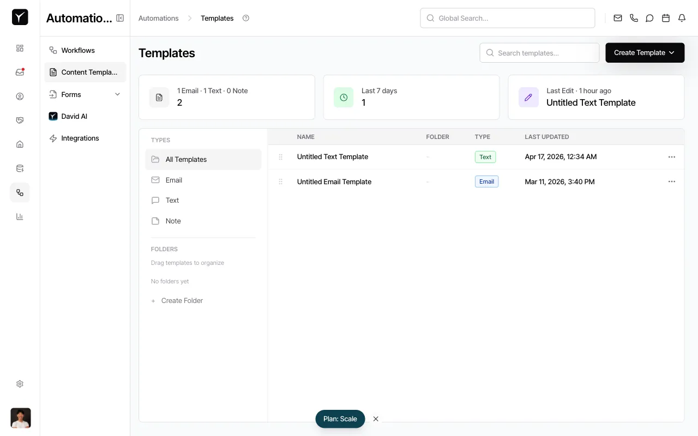This screenshot has width=698, height=436.
Task: Select the contacts person icon in sidebar
Action: click(20, 96)
